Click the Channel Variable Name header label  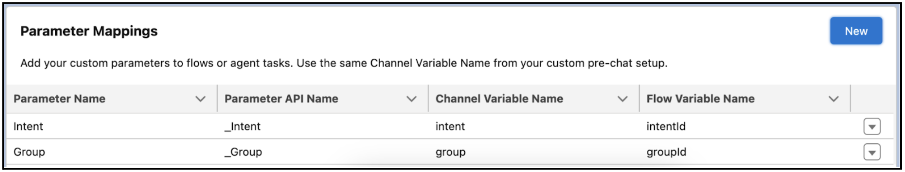pyautogui.click(x=499, y=99)
